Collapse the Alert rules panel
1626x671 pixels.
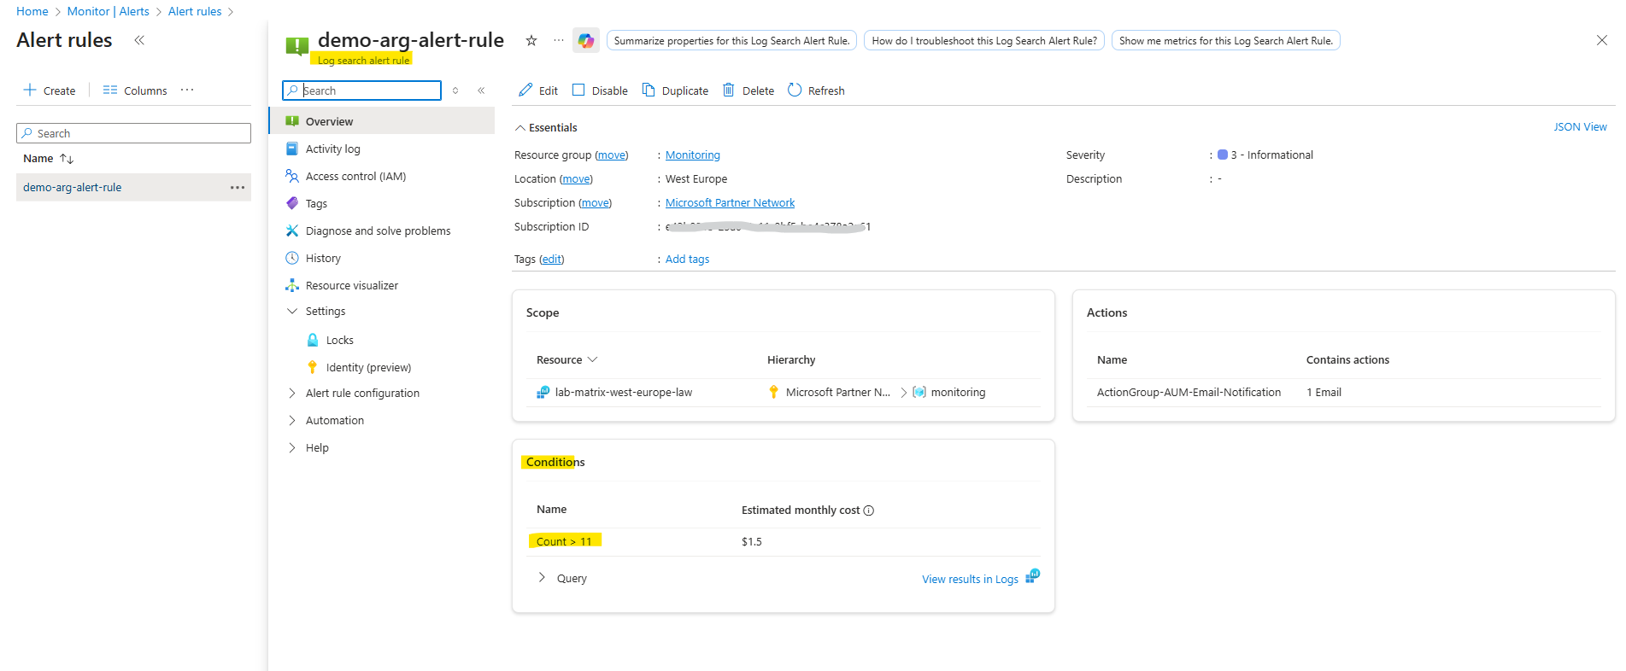pos(139,40)
